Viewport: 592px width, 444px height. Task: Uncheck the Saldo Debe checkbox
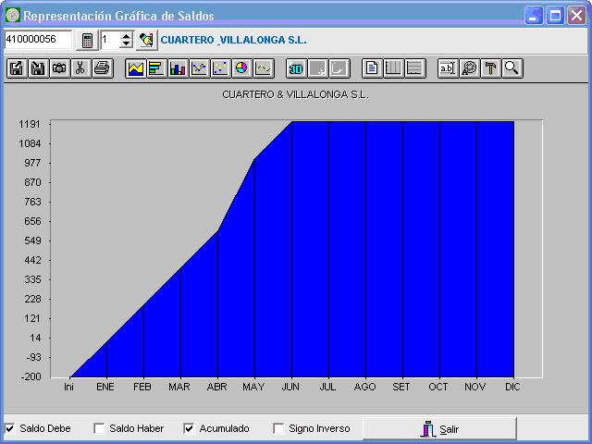10,428
